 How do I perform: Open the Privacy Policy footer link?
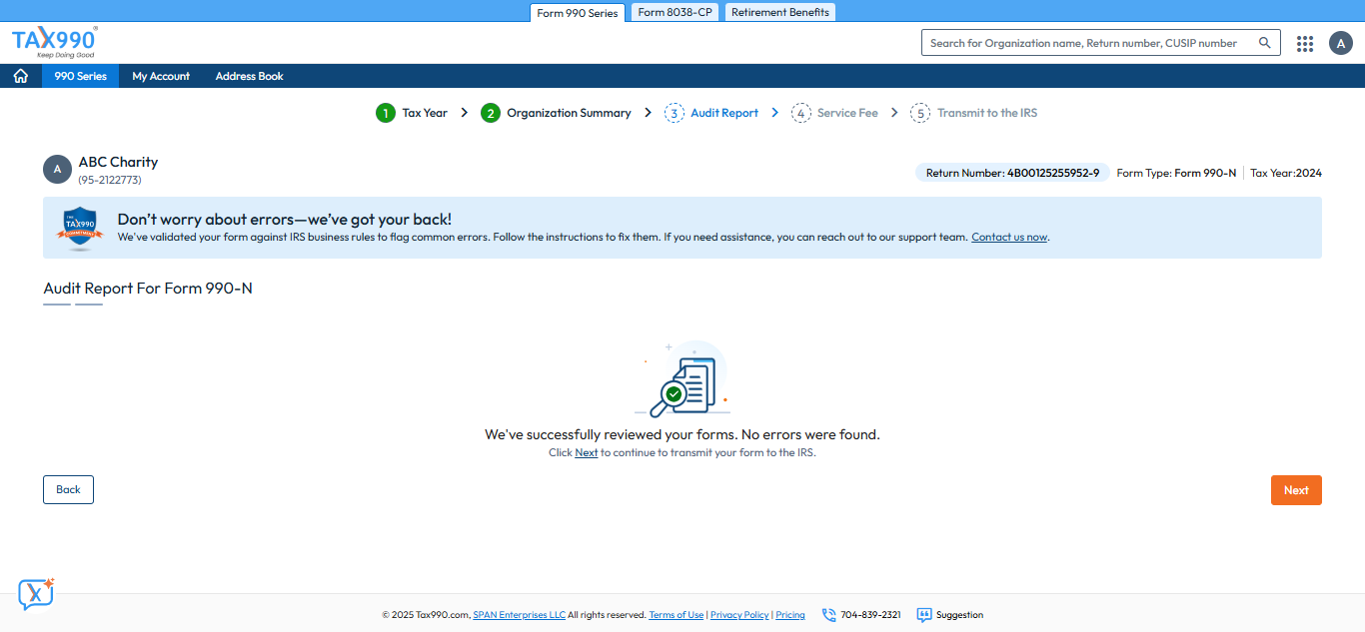pos(739,615)
